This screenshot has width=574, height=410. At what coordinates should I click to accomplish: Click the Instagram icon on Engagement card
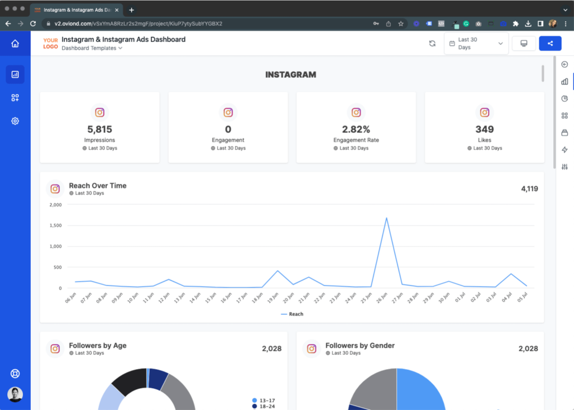[228, 112]
